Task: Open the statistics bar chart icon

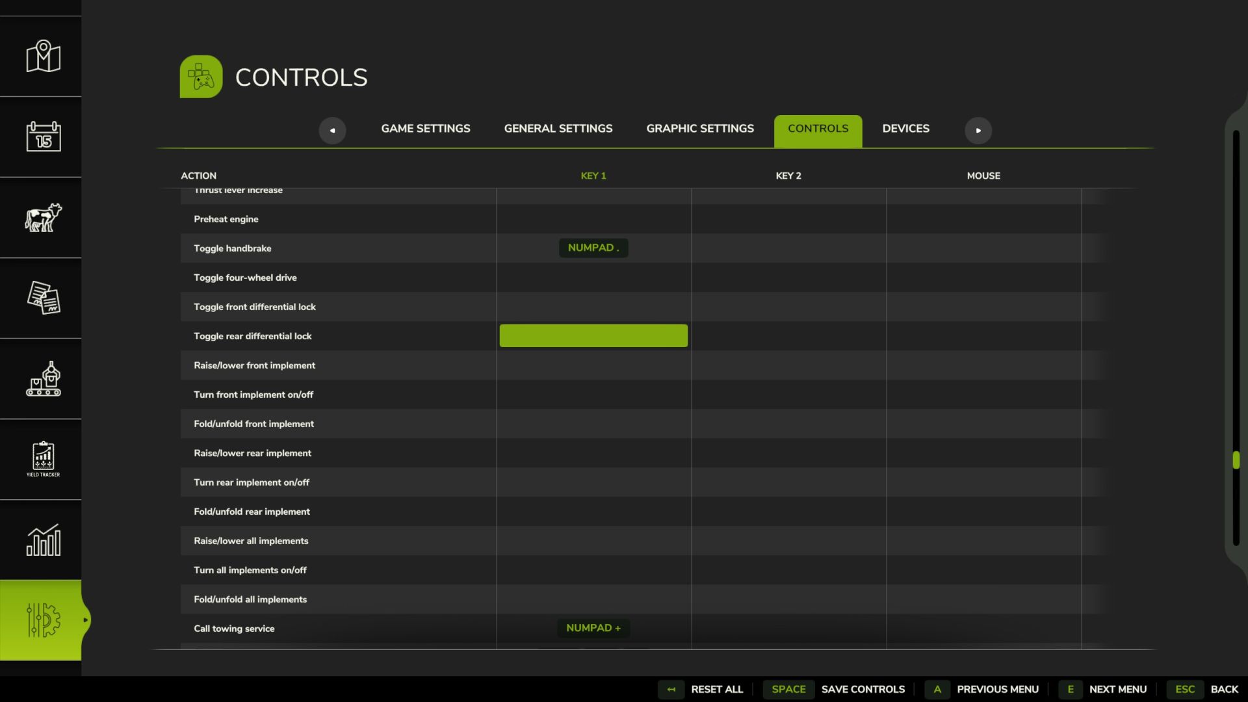Action: (x=43, y=539)
